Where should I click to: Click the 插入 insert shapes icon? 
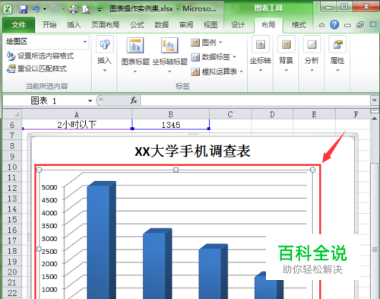[x=105, y=45]
